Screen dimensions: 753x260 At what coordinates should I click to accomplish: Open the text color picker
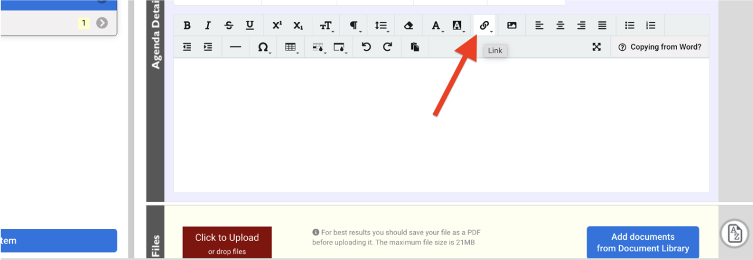(436, 25)
